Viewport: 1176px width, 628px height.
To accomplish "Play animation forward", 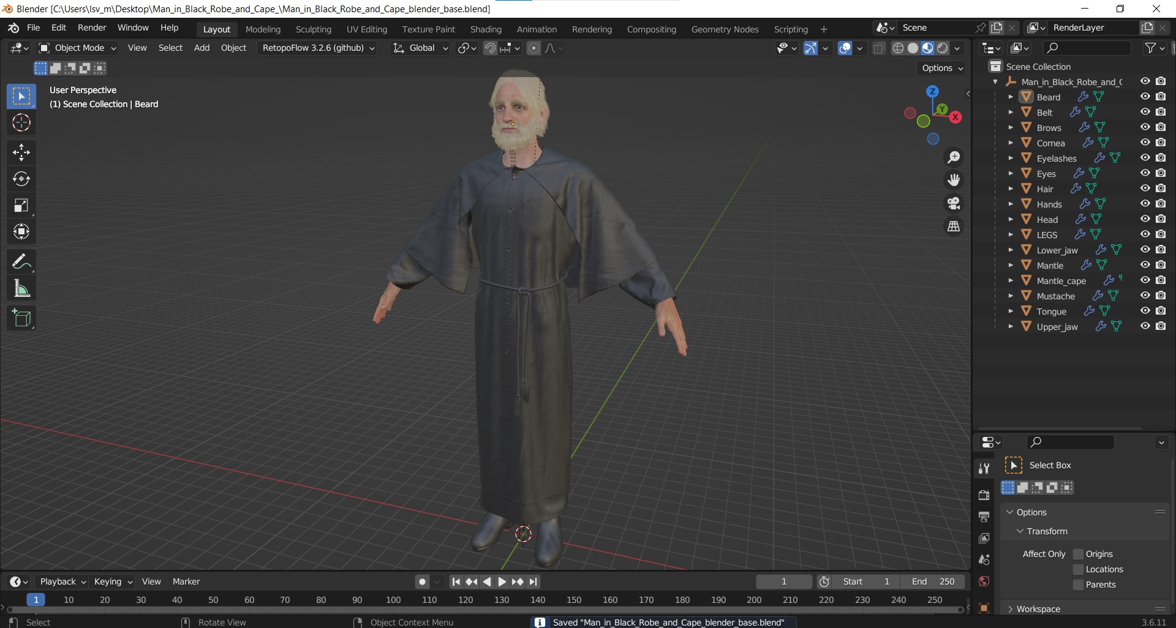I will 502,582.
